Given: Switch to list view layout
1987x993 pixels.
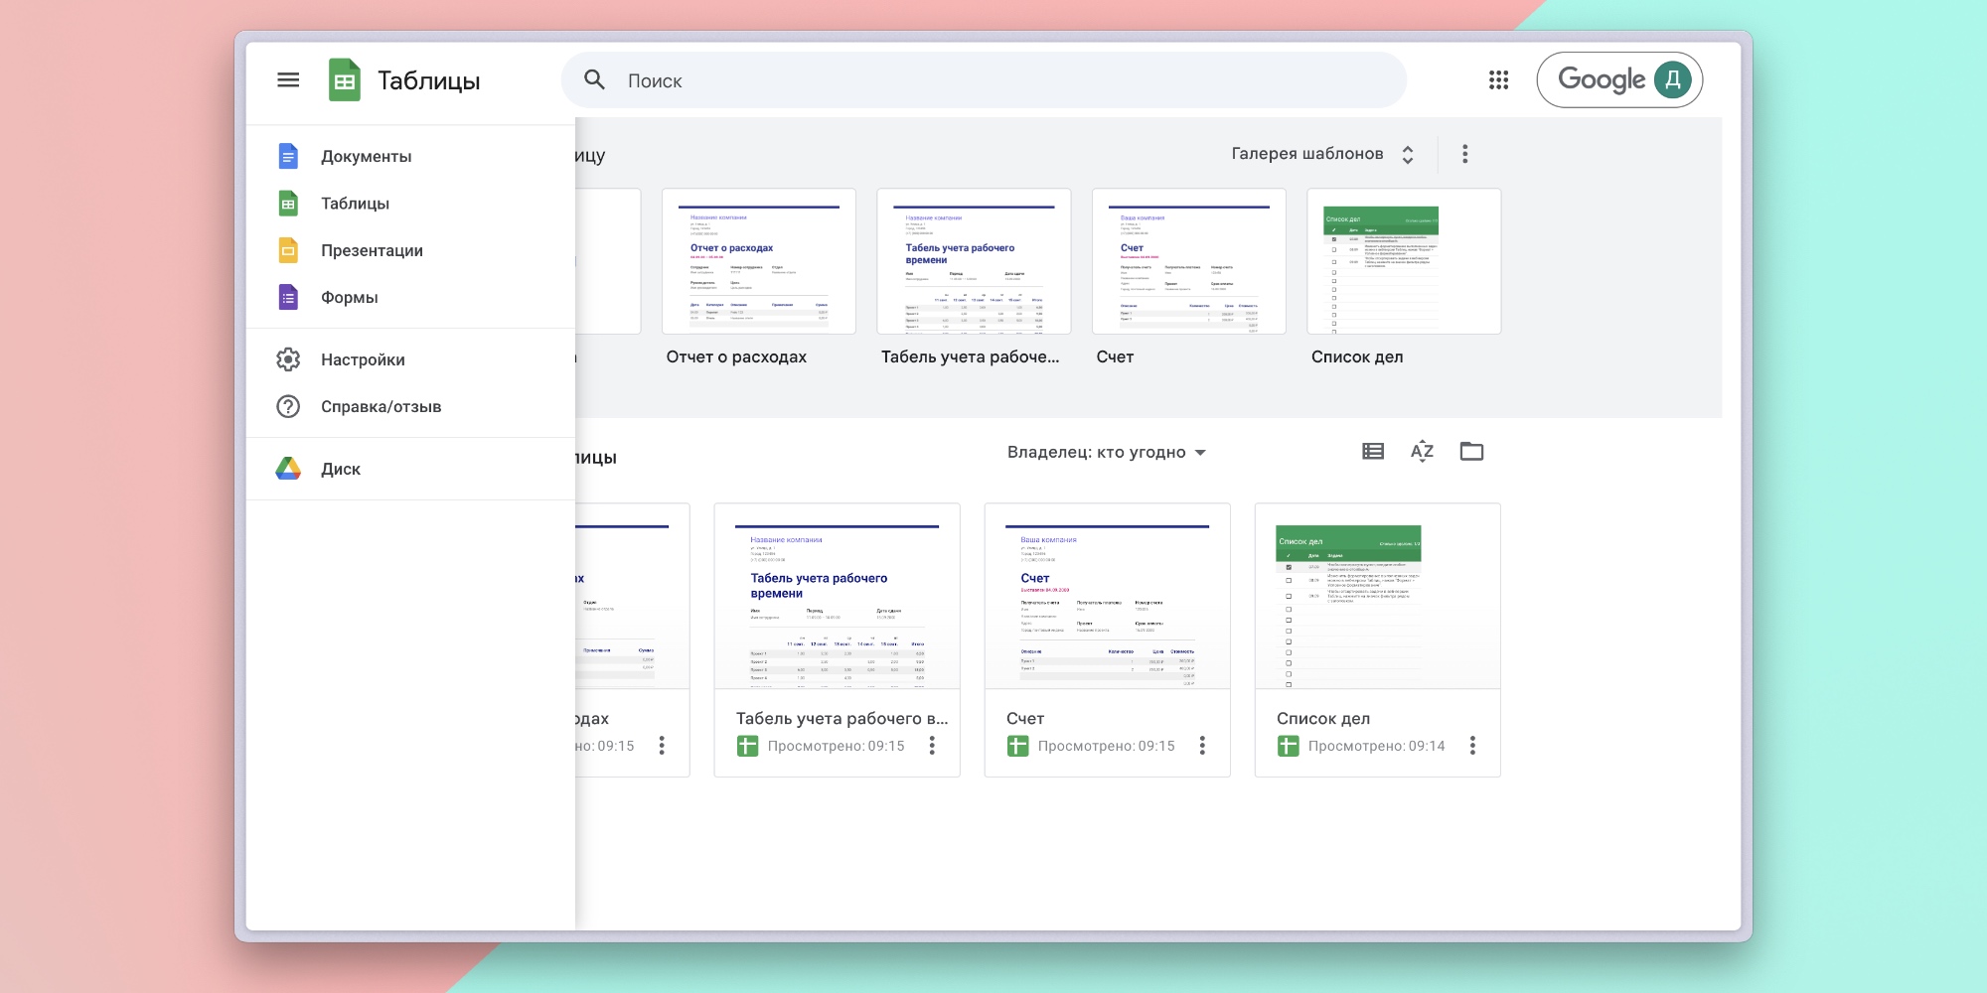Looking at the screenshot, I should tap(1373, 452).
